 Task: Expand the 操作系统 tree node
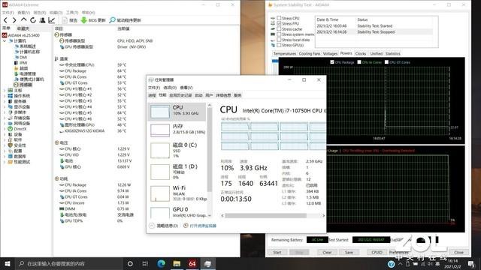(5, 96)
